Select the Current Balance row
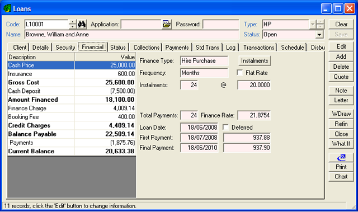 click(x=72, y=151)
